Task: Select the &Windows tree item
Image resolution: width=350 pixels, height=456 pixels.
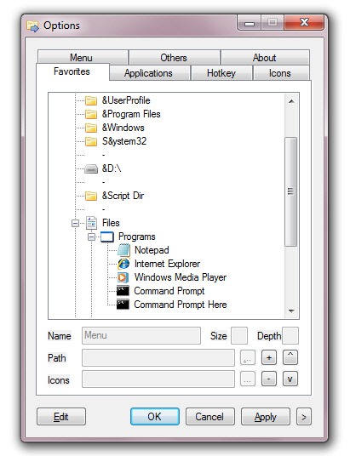Action: pyautogui.click(x=123, y=128)
